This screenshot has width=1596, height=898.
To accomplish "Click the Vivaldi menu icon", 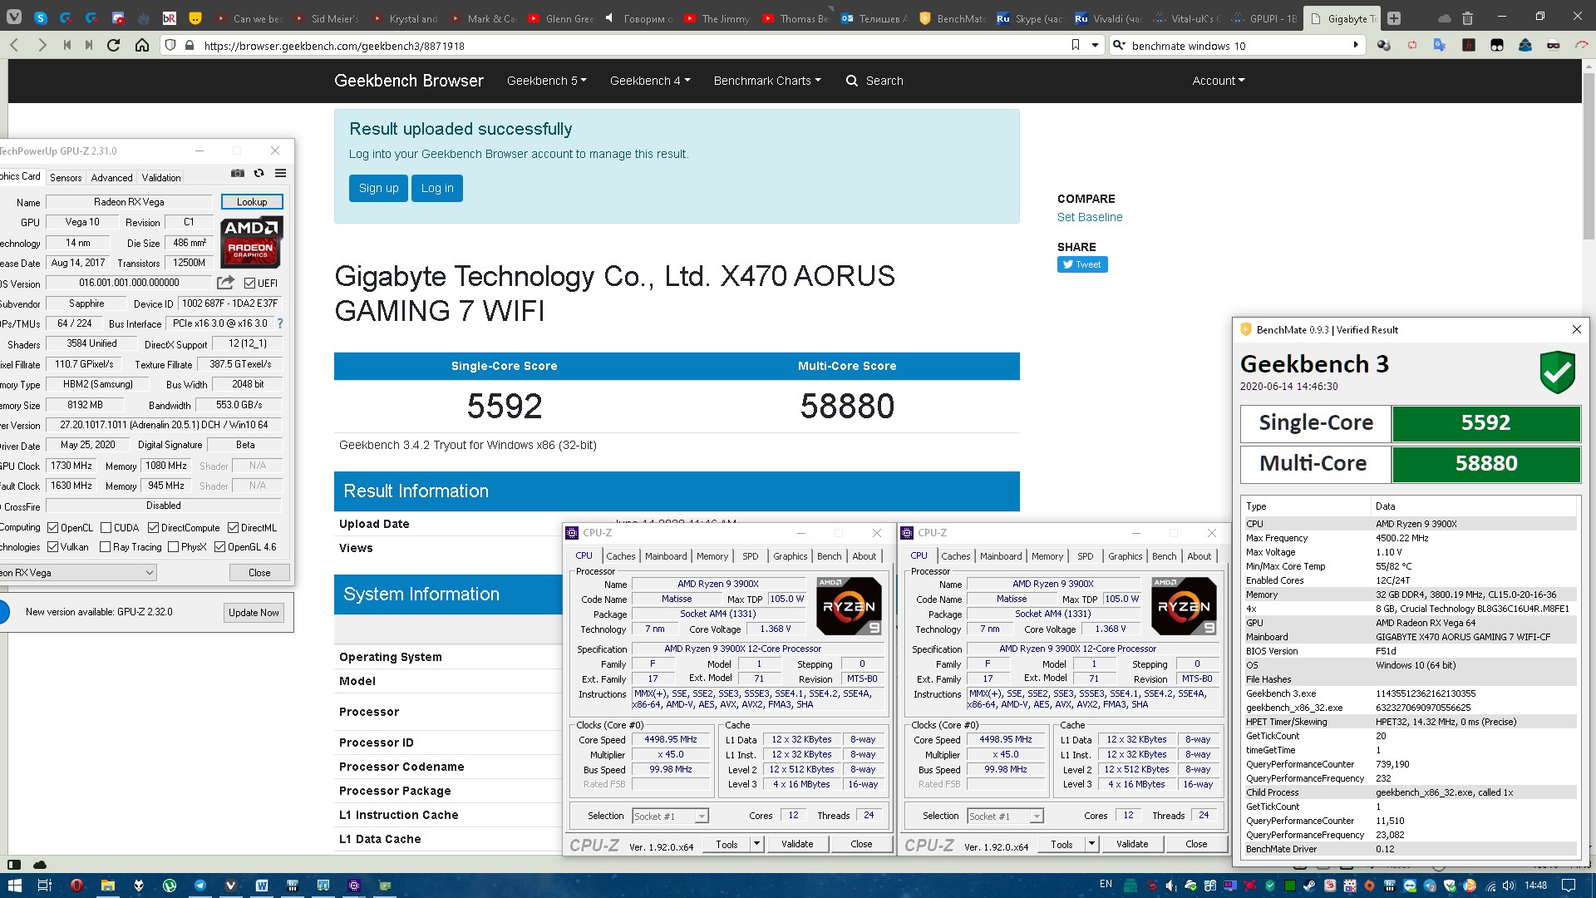I will (x=14, y=17).
